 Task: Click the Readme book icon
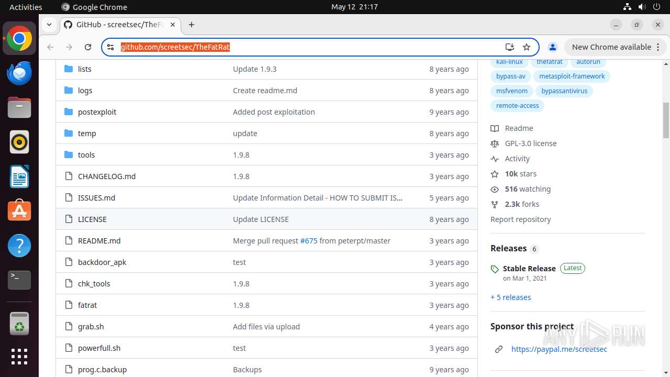[x=495, y=128]
